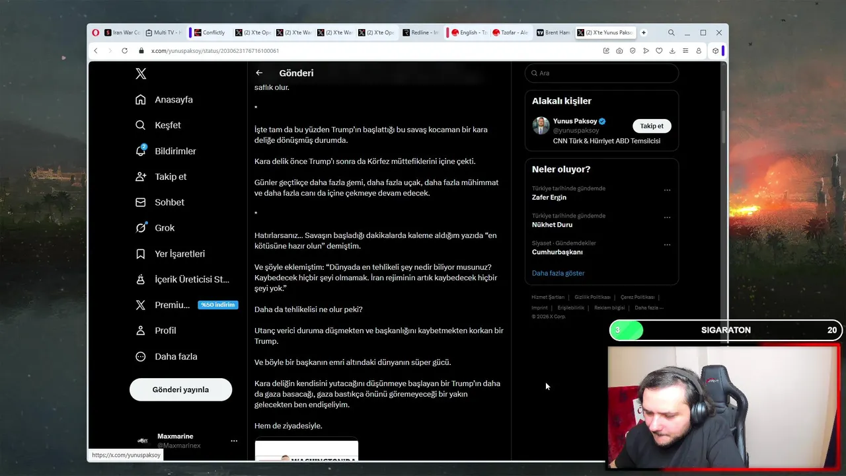This screenshot has height=476, width=846.
Task: Click the URL address bar
Action: [x=370, y=51]
